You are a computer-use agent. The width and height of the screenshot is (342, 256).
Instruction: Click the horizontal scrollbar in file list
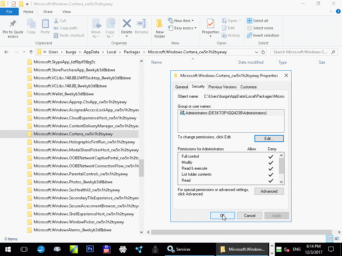click(241, 232)
